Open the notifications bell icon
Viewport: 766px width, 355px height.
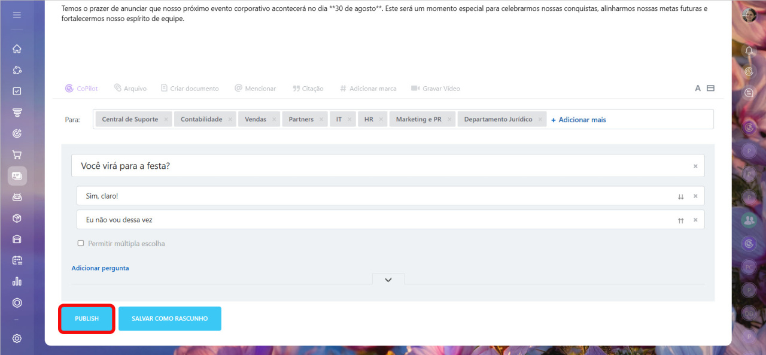(749, 51)
